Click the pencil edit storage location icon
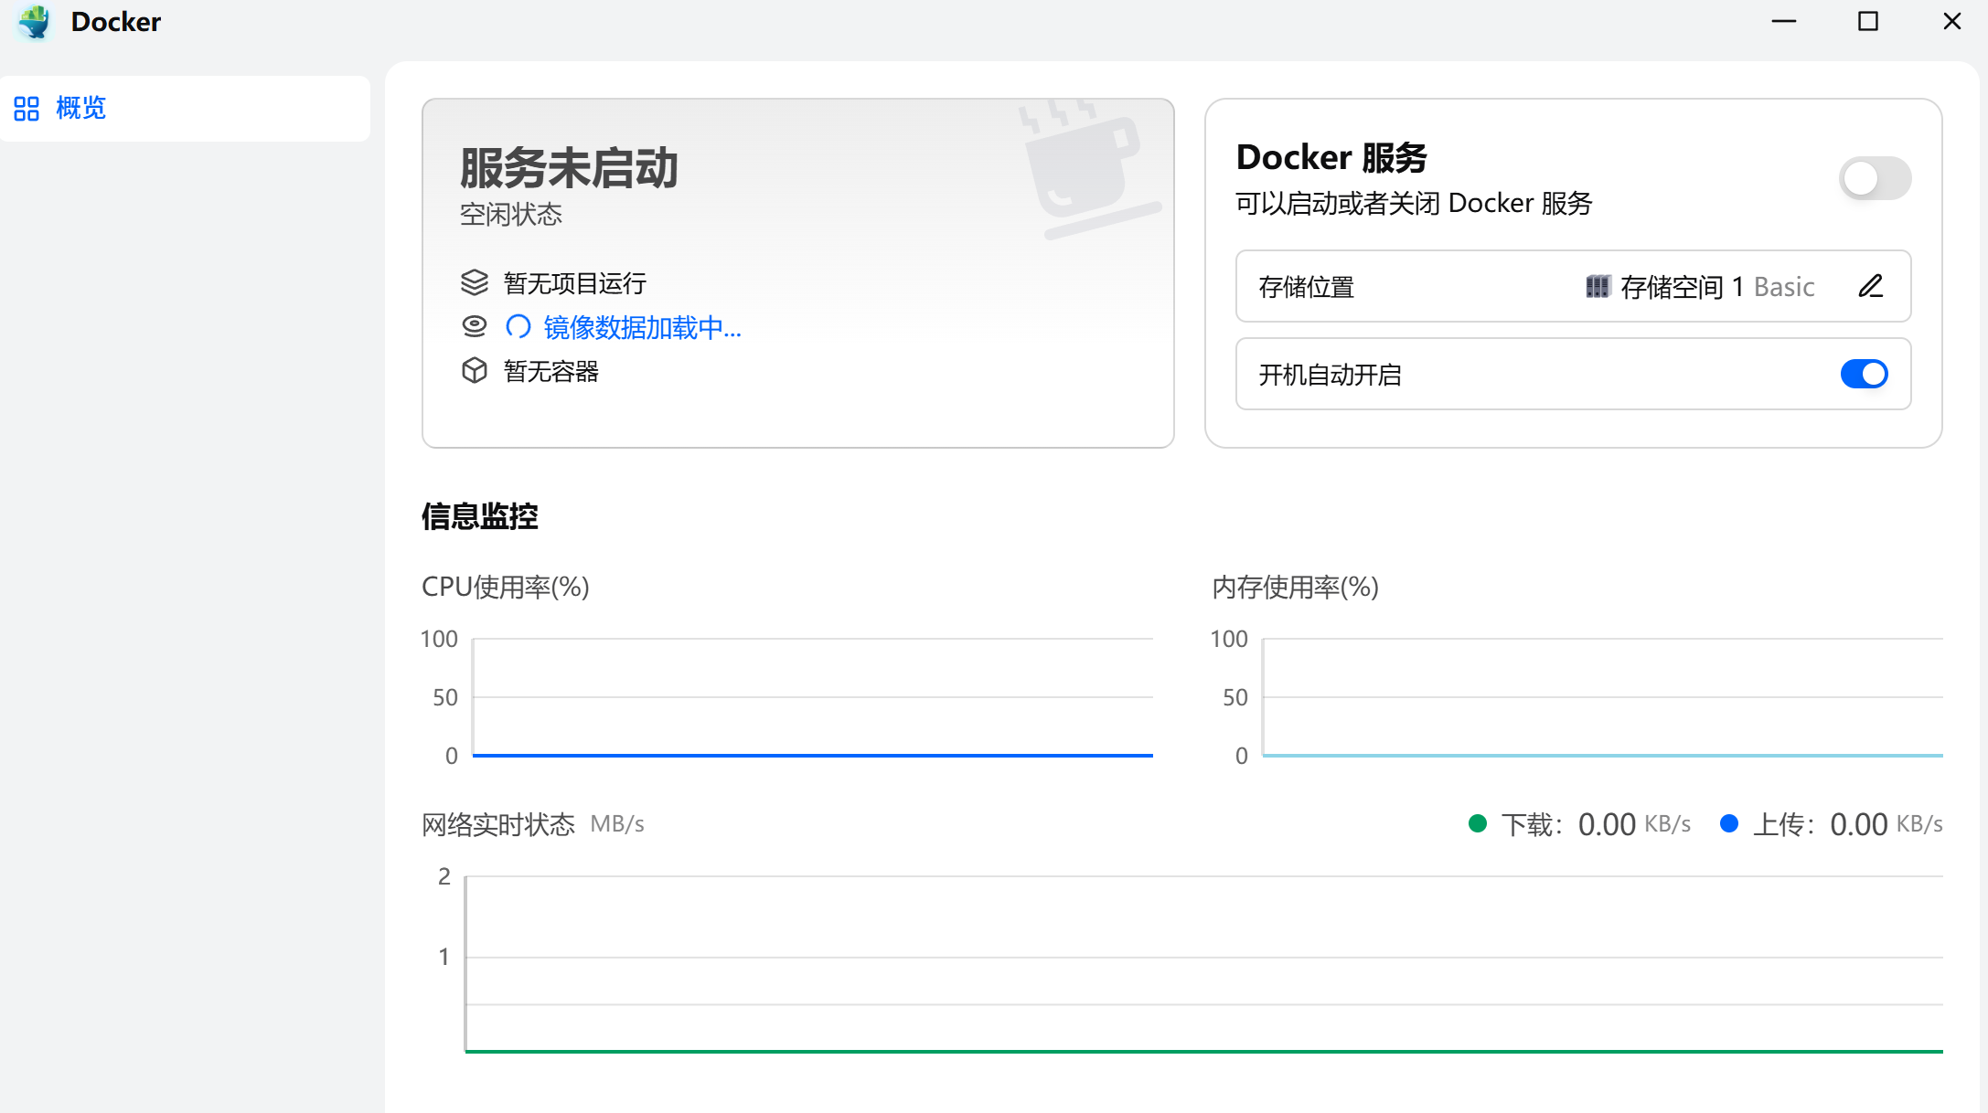The image size is (1988, 1113). coord(1870,287)
